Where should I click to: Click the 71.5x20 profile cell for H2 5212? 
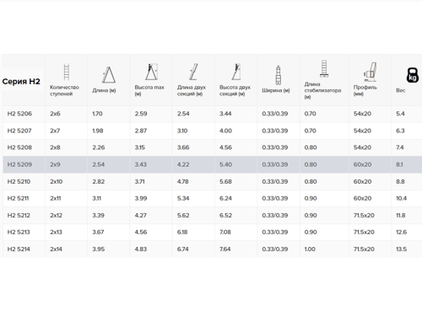(x=364, y=216)
